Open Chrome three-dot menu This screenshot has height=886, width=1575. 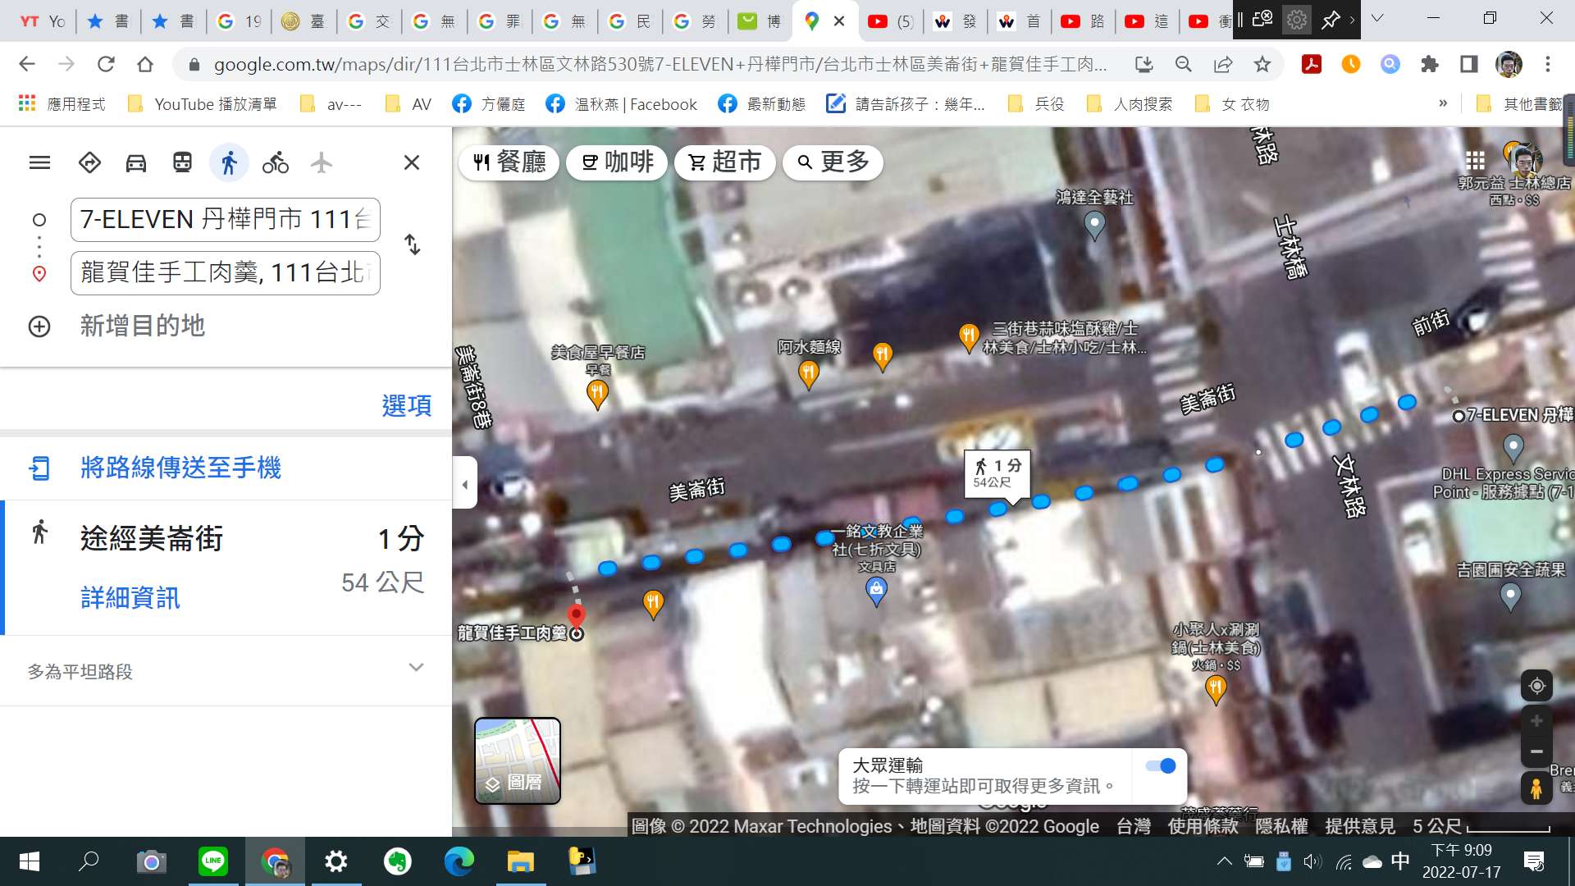click(1548, 64)
